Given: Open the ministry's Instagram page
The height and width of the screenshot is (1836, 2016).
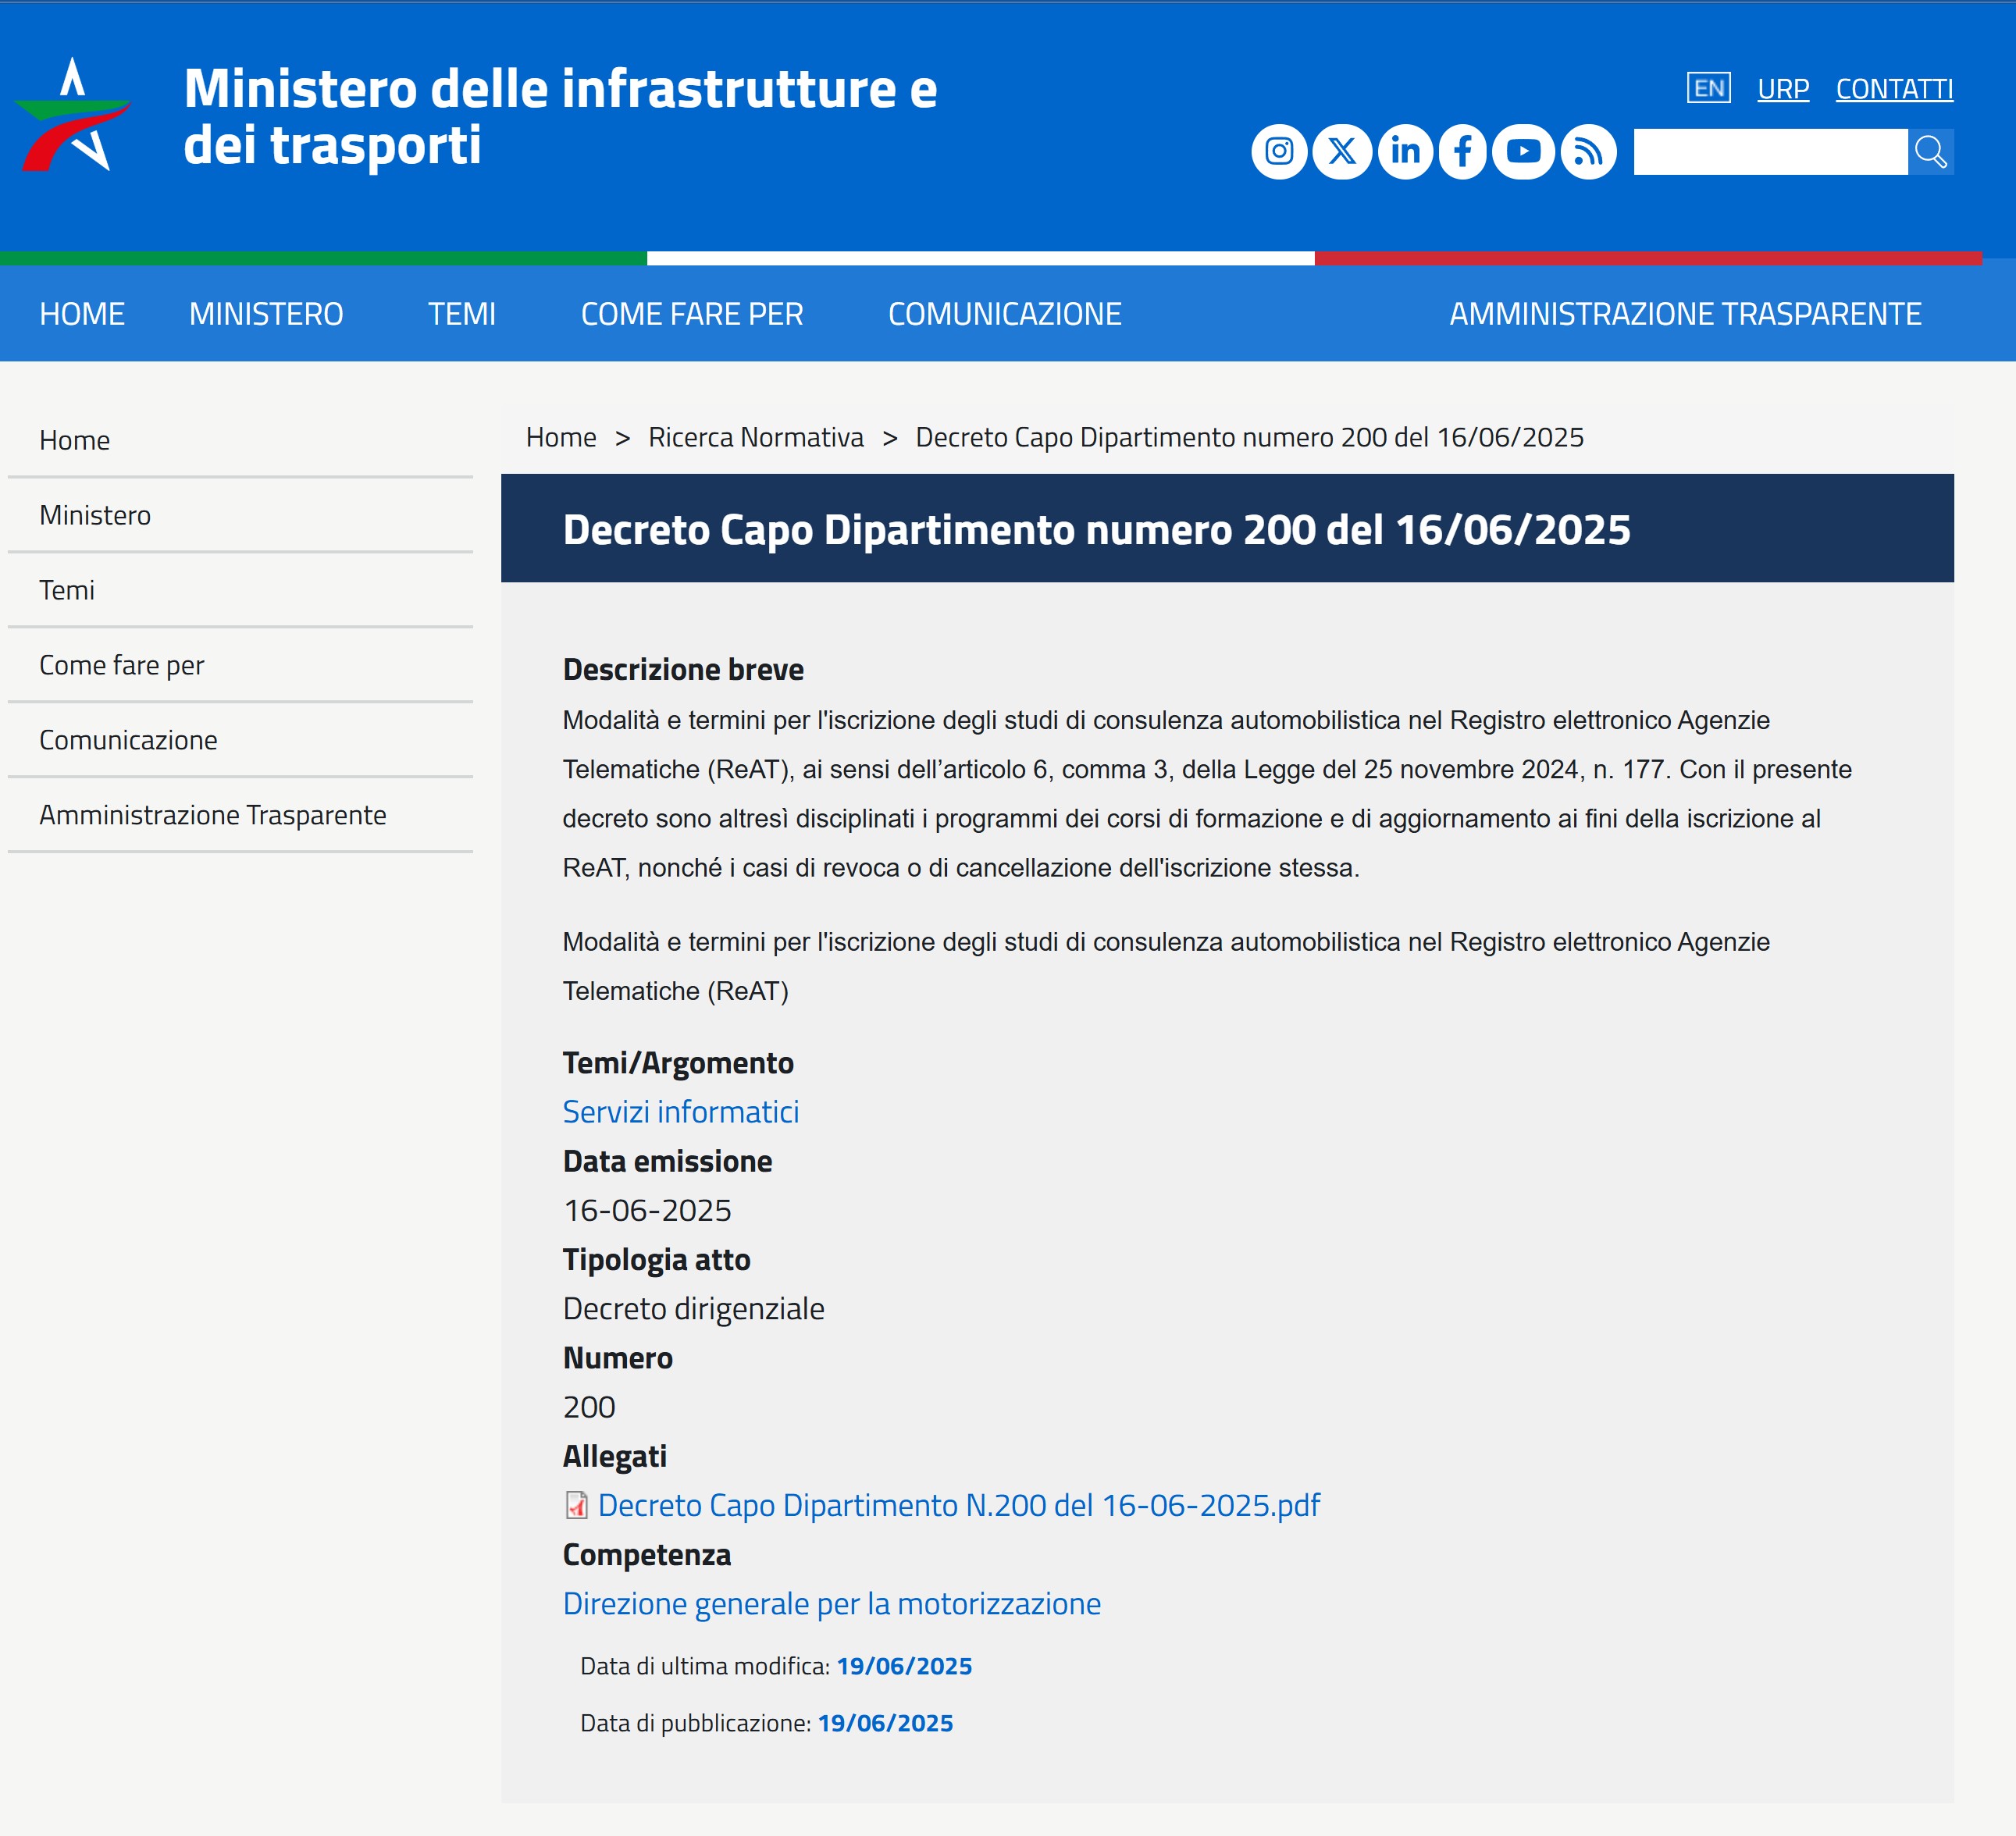Looking at the screenshot, I should [x=1279, y=152].
